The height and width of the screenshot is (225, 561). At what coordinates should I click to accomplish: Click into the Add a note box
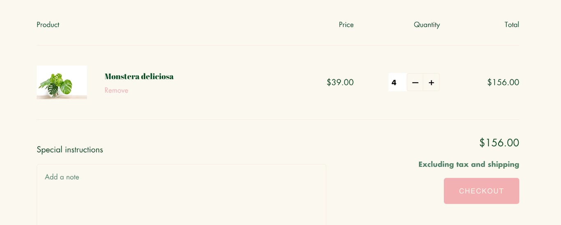pyautogui.click(x=181, y=193)
